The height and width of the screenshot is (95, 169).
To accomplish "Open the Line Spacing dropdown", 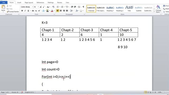I will (72, 11).
